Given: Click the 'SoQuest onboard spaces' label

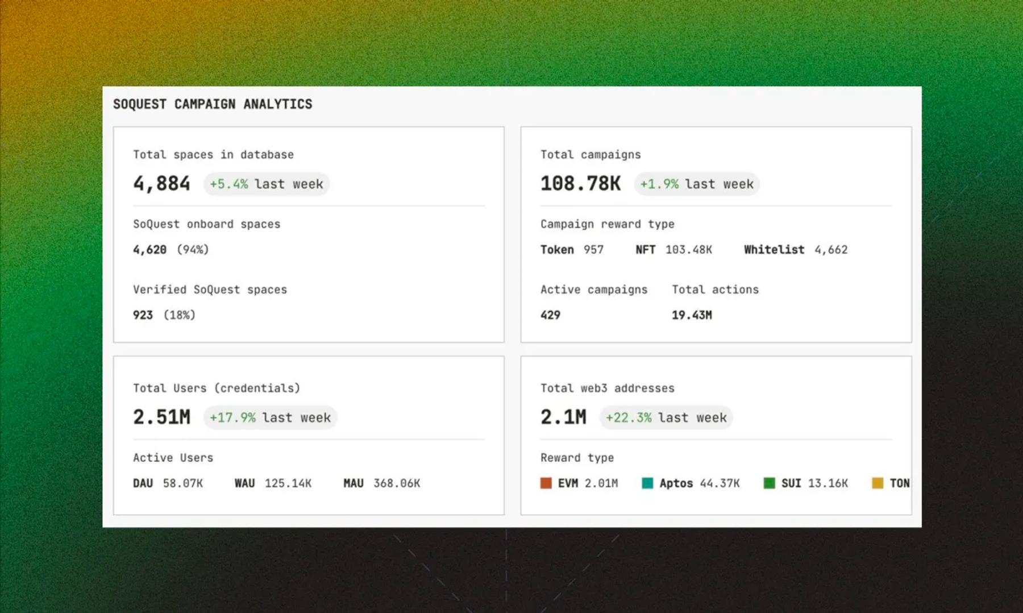Looking at the screenshot, I should click(206, 224).
